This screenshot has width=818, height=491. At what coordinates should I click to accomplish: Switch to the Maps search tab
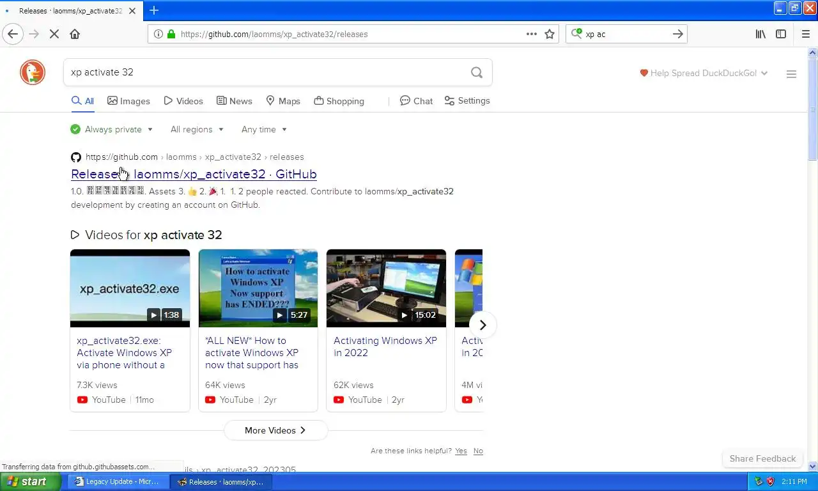(283, 101)
